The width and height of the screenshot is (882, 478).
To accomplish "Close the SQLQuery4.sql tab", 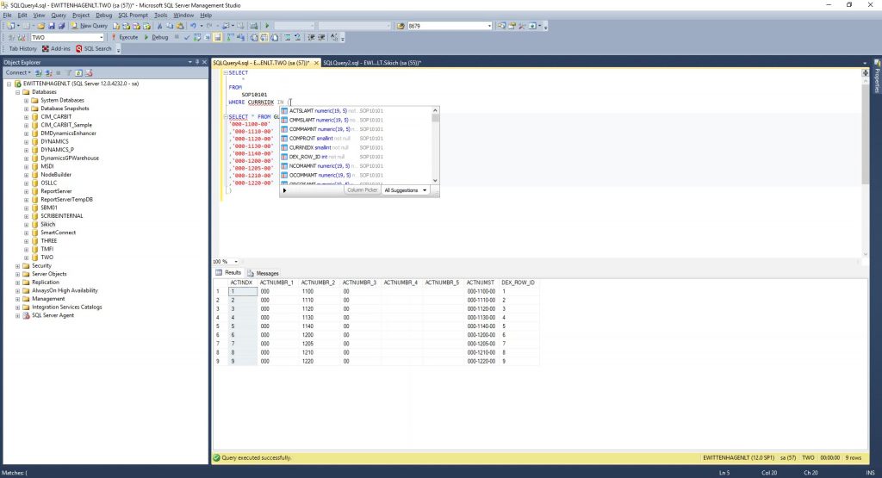I will click(316, 63).
